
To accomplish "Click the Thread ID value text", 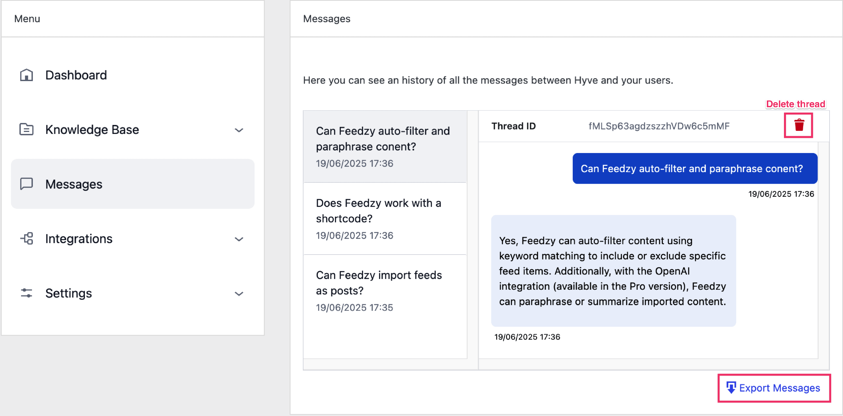I will (x=659, y=126).
